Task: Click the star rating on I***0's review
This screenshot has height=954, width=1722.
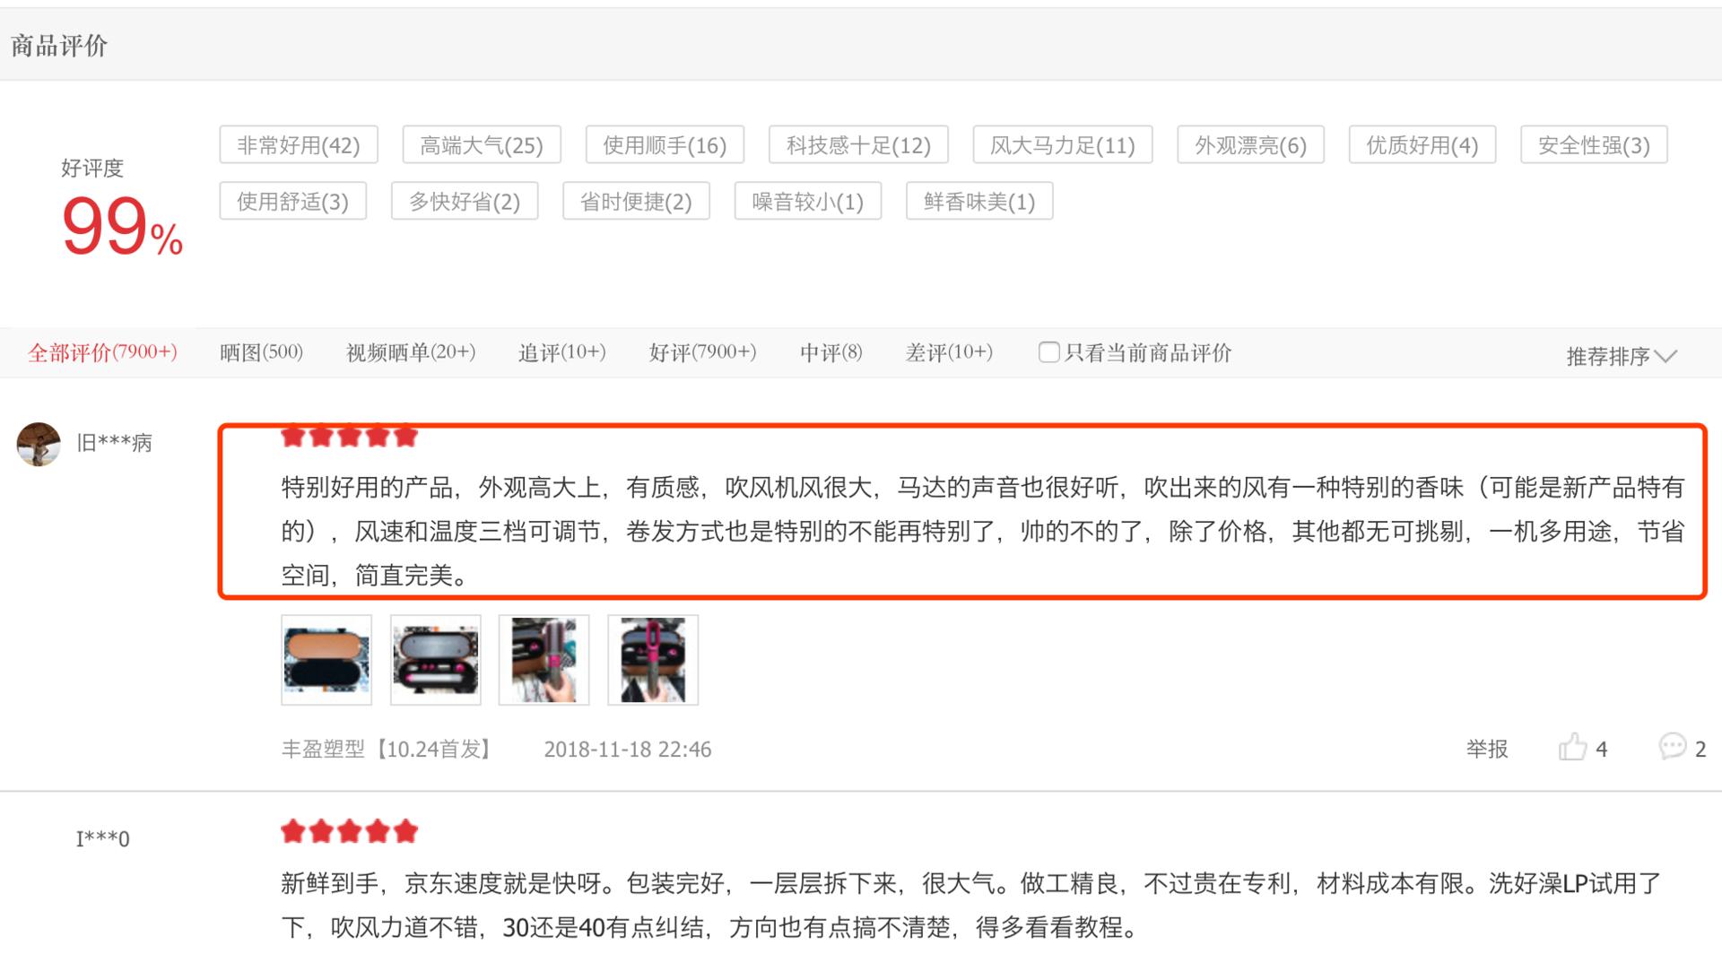Action: pyautogui.click(x=349, y=832)
